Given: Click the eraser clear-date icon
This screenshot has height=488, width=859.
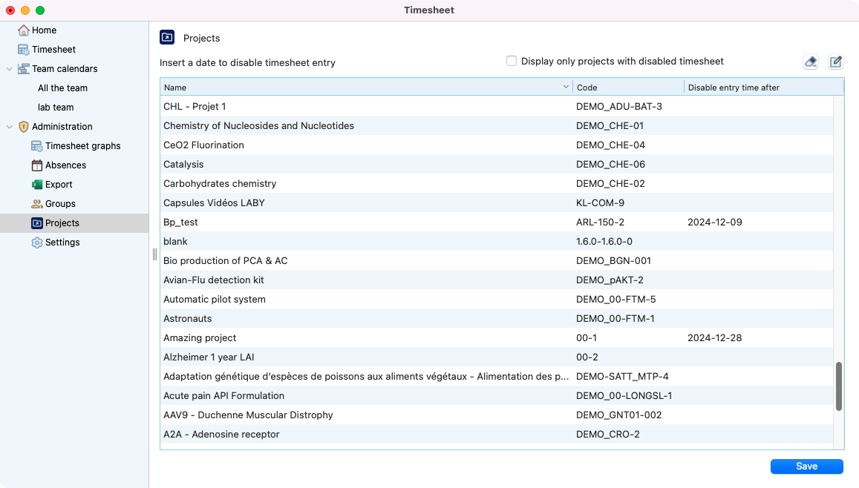Looking at the screenshot, I should (811, 62).
